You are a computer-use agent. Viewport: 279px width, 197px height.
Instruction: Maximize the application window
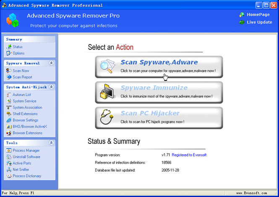(266, 5)
